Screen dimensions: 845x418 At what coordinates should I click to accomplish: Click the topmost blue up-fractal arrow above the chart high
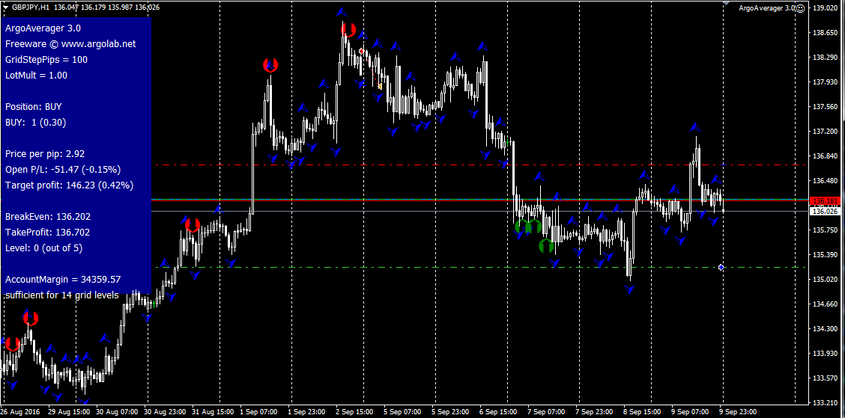point(341,11)
